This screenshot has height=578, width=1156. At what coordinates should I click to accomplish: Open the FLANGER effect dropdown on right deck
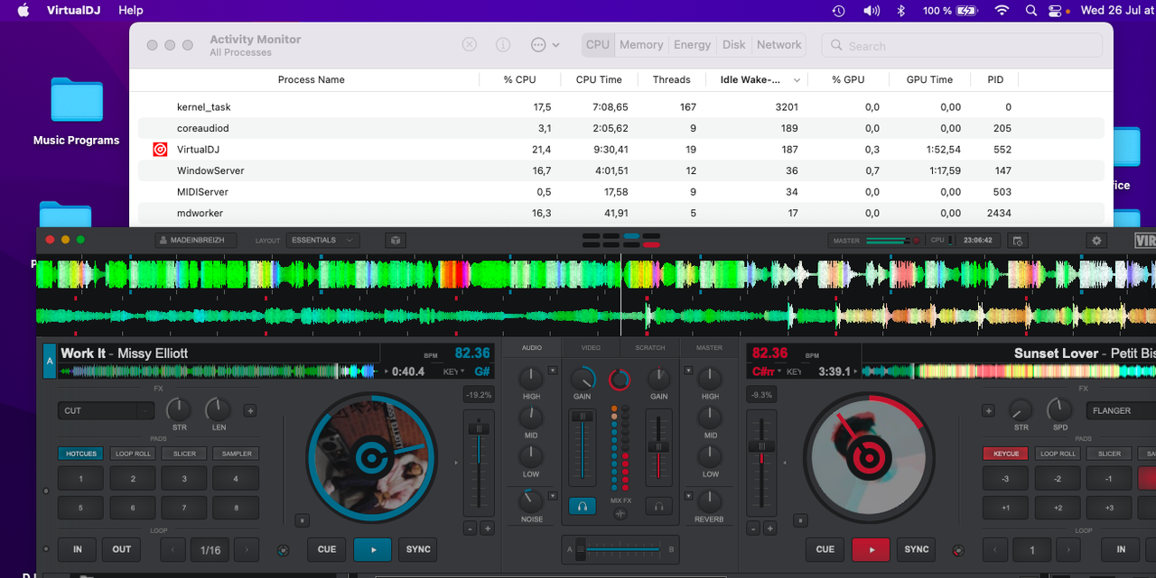[x=1121, y=410]
